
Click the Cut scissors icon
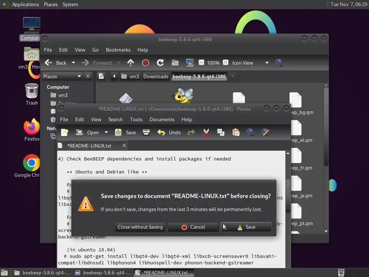206,132
